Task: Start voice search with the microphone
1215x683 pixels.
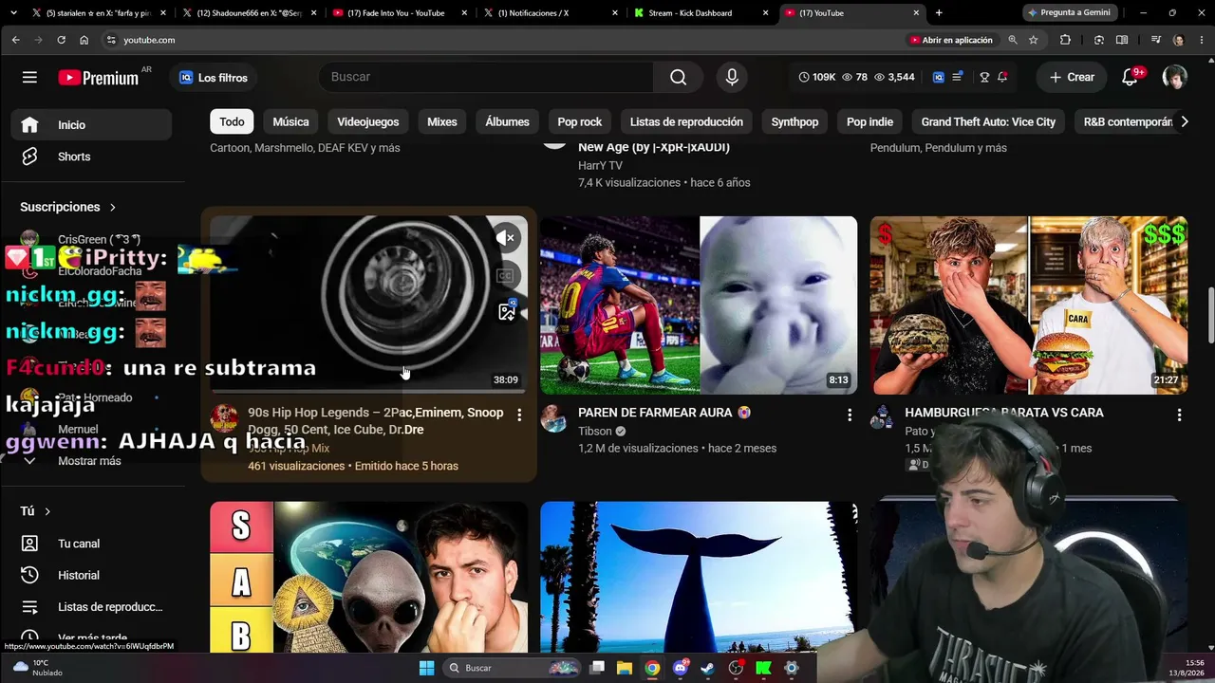Action: click(x=732, y=77)
